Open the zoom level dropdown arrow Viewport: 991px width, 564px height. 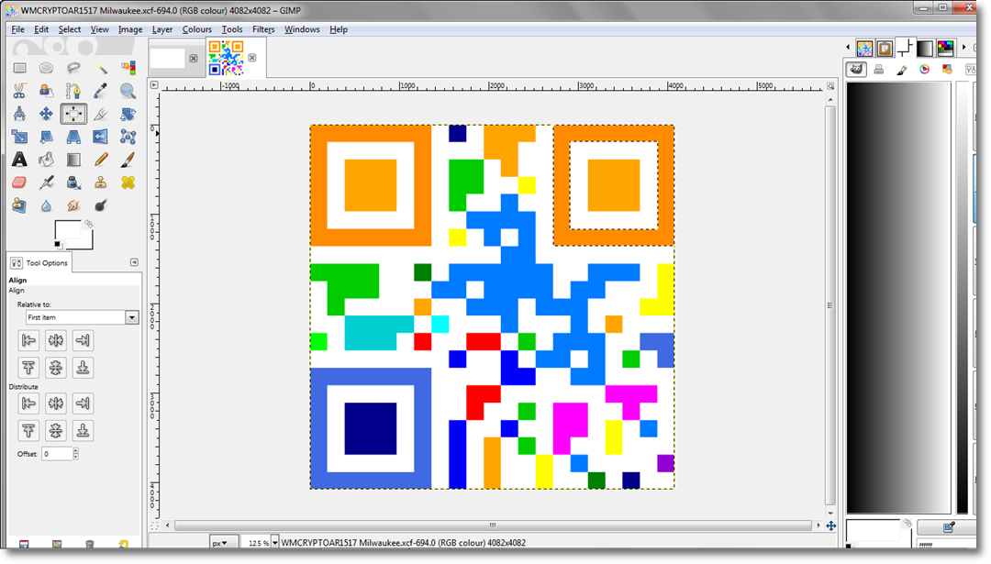coord(274,543)
